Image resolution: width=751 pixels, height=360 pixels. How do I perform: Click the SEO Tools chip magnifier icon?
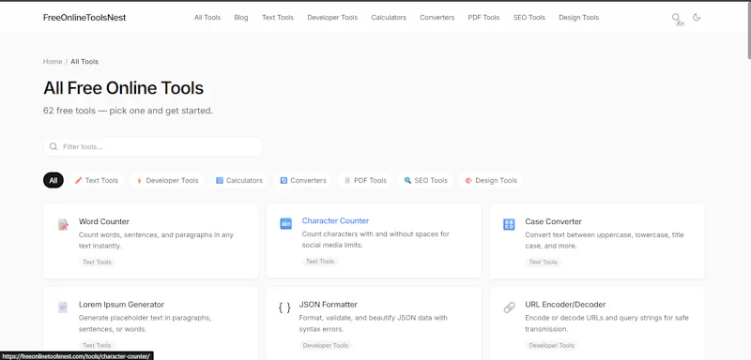[407, 181]
